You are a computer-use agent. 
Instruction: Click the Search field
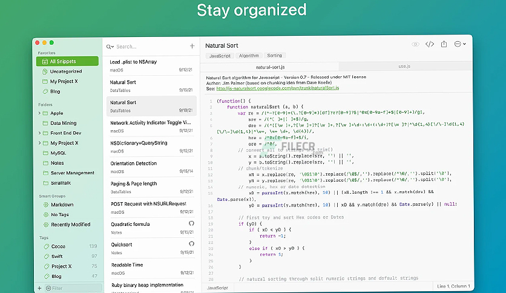[150, 47]
